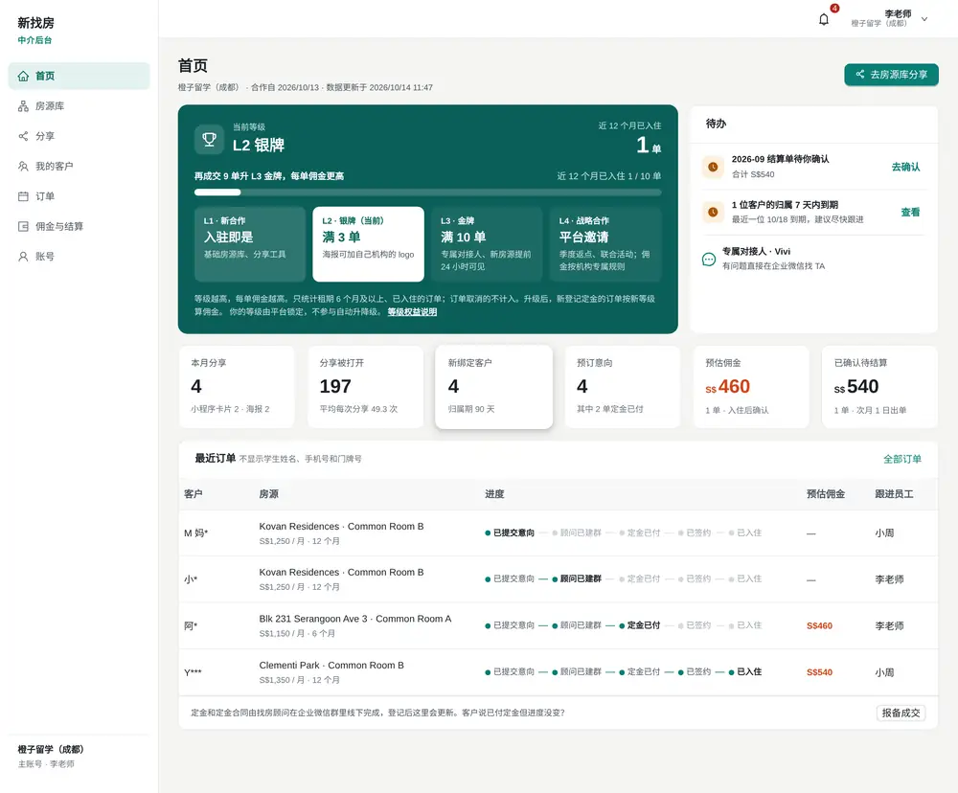958x793 pixels.
Task: Click Blk 231 Serangoon Ave 3 listing
Action: click(355, 619)
